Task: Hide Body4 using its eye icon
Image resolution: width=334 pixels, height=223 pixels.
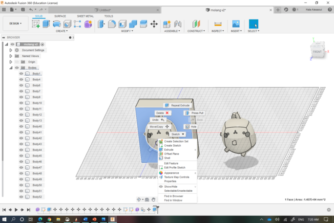Action: point(21,80)
